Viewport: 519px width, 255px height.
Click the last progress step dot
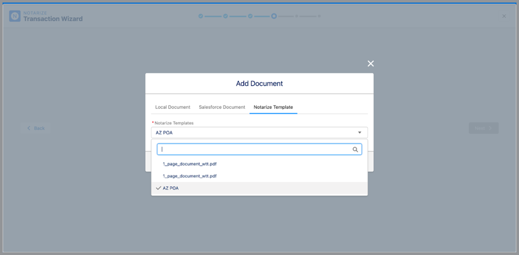tap(319, 16)
